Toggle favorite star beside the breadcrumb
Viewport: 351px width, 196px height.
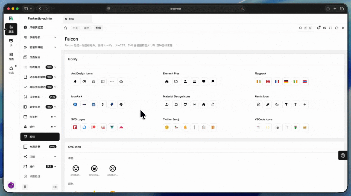[66, 28]
